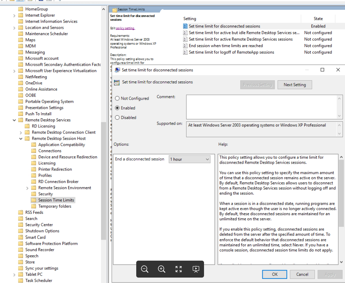Select the Application Compatibility tree item

62,145
